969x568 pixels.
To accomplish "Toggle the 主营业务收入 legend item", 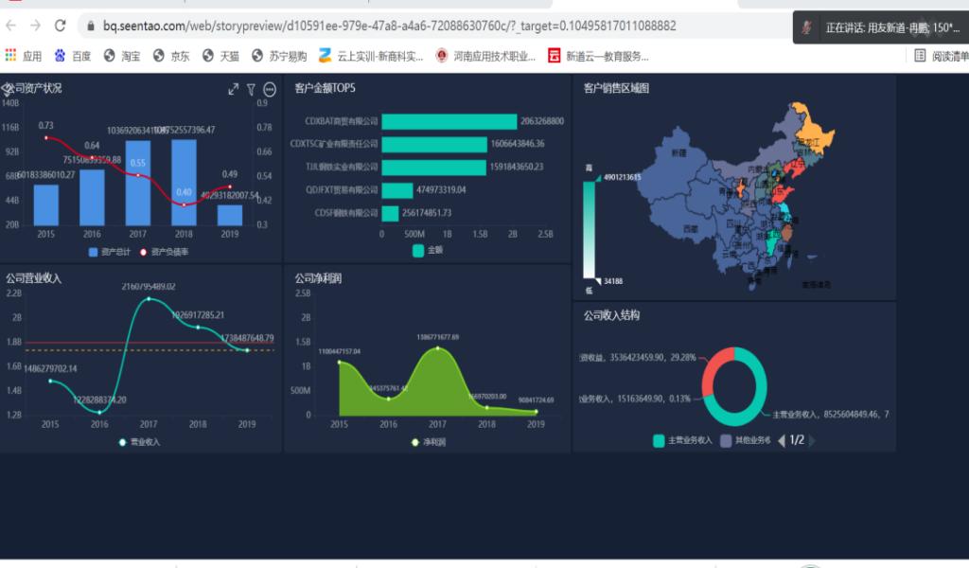I will [x=683, y=440].
